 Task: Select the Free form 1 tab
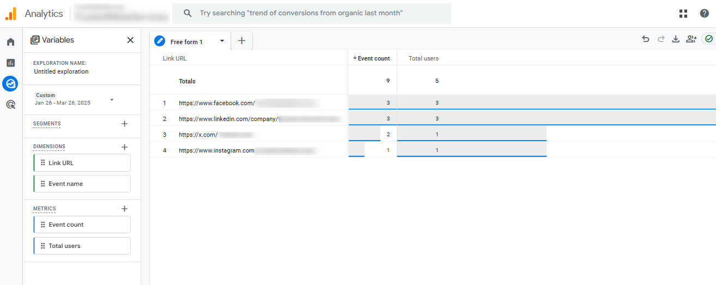(190, 41)
